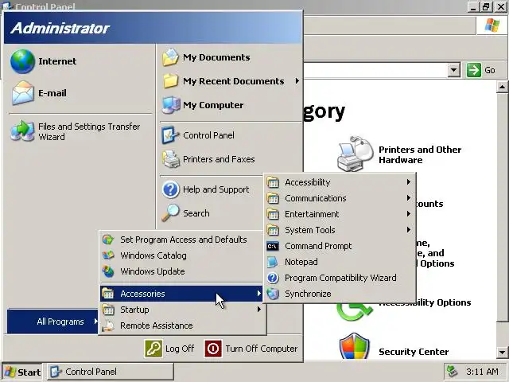The width and height of the screenshot is (509, 382).
Task: Click the Printers and Other Hardware icon
Action: [356, 154]
